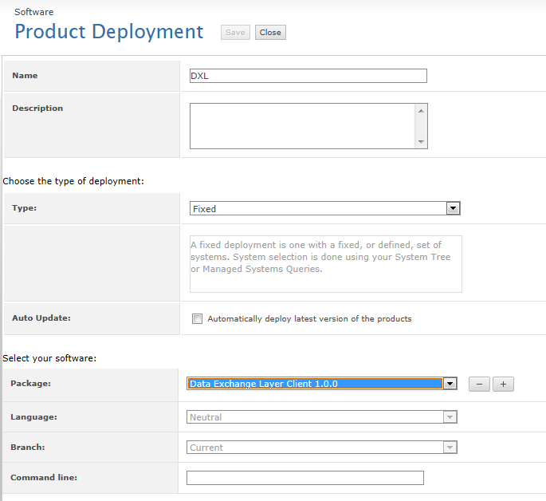
Task: Open the Language dropdown showing Neutral
Action: tap(322, 417)
